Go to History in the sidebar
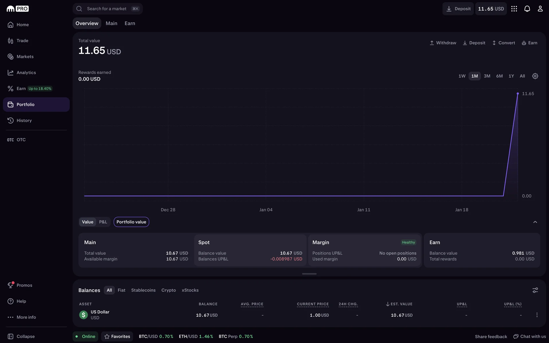This screenshot has width=549, height=343. coord(24,120)
